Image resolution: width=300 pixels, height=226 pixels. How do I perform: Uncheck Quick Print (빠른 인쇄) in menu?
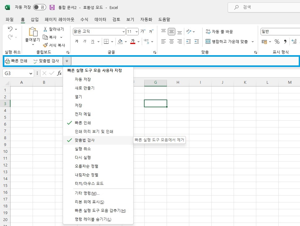click(x=98, y=123)
